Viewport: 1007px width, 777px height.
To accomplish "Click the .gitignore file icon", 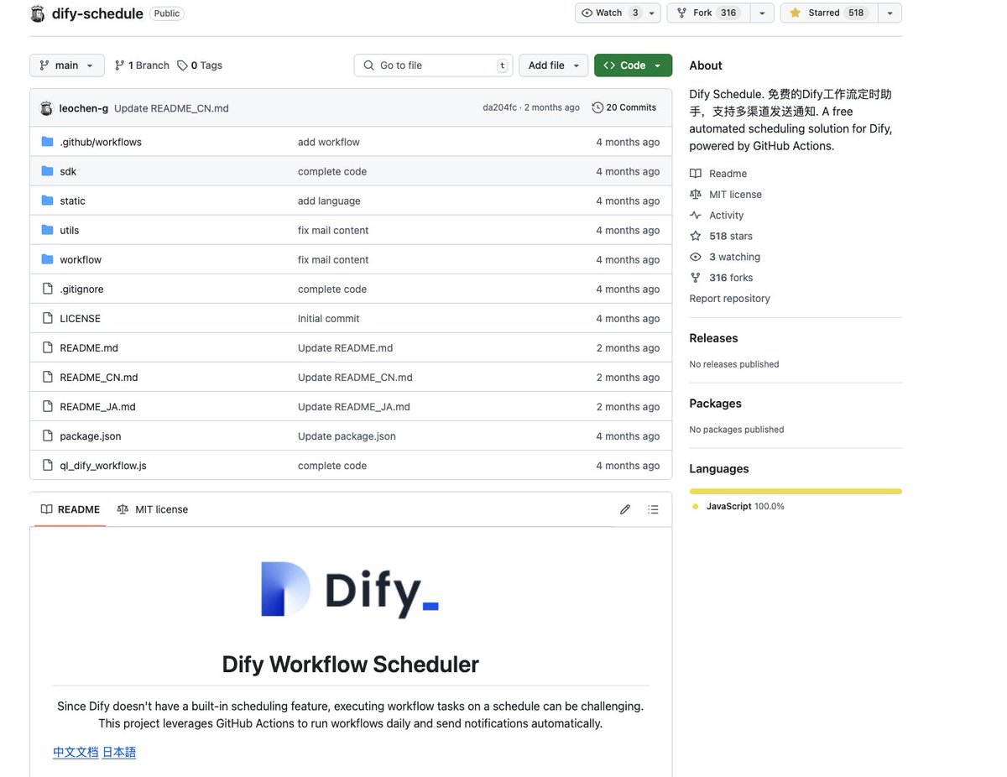I will click(48, 289).
